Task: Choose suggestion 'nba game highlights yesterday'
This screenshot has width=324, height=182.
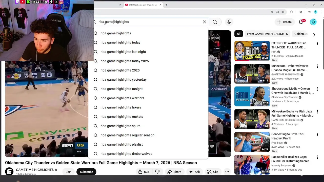Action: pyautogui.click(x=148, y=80)
